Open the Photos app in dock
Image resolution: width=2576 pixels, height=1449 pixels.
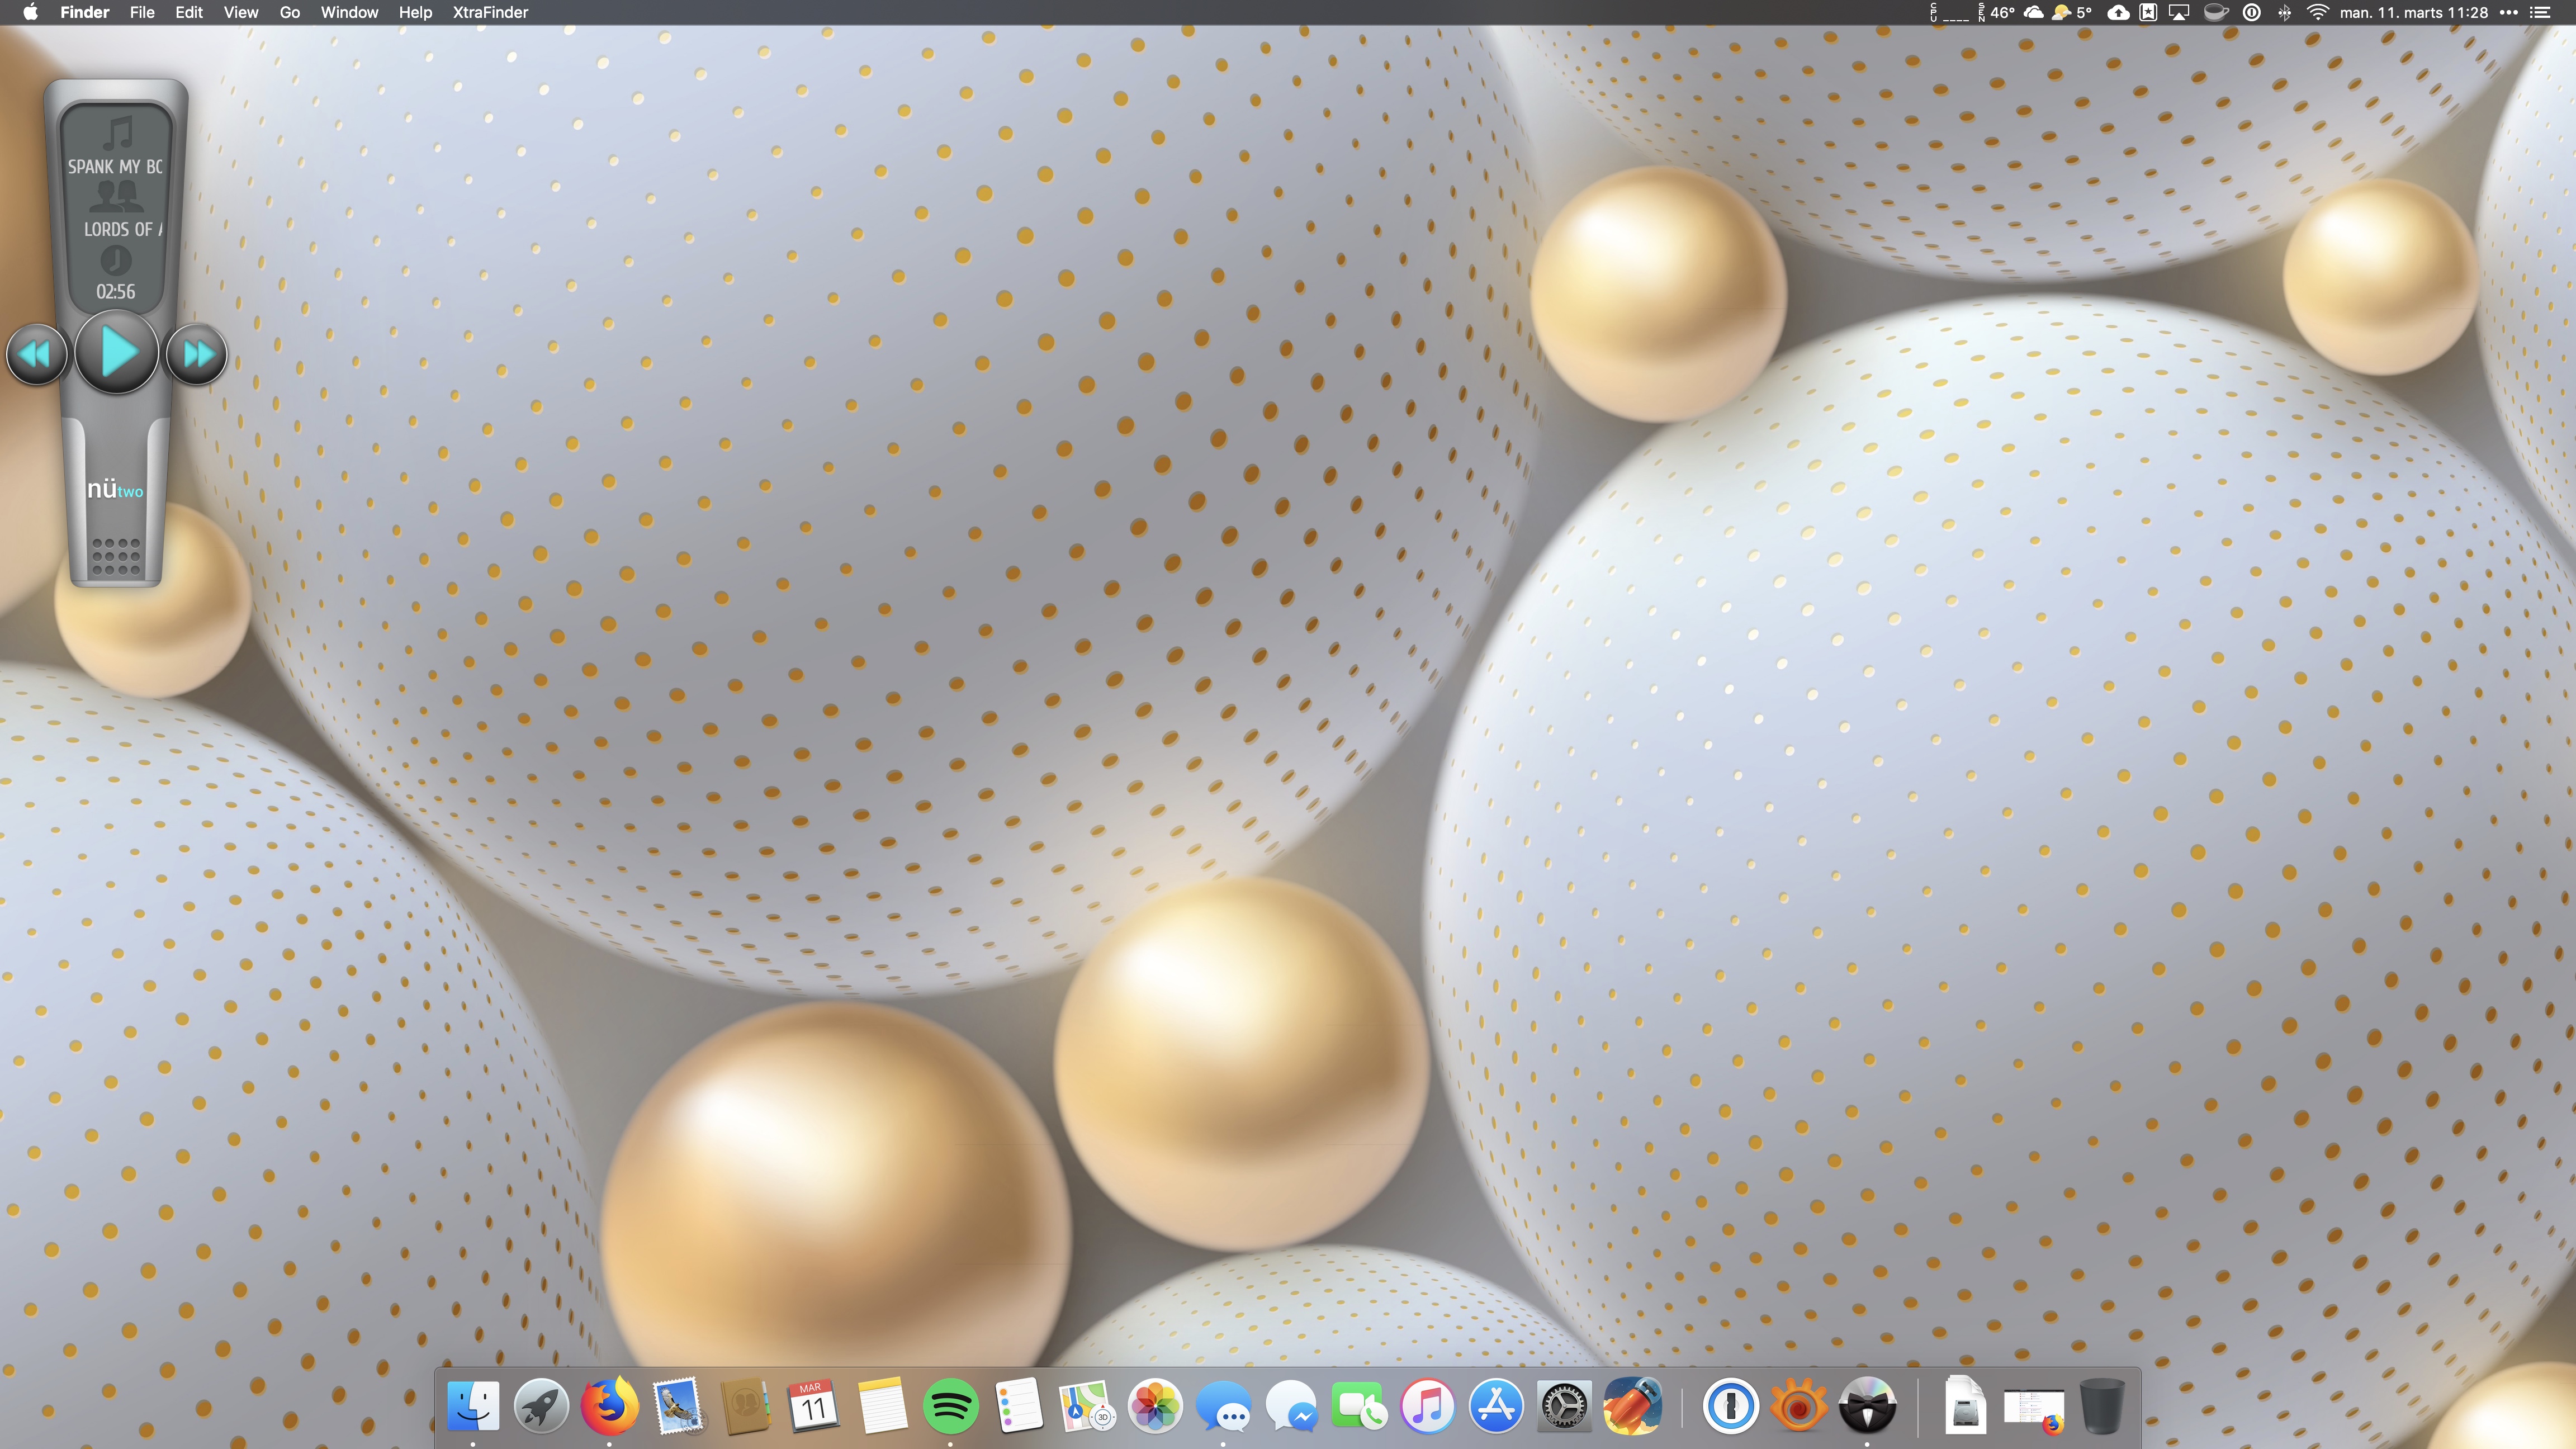[1154, 1406]
